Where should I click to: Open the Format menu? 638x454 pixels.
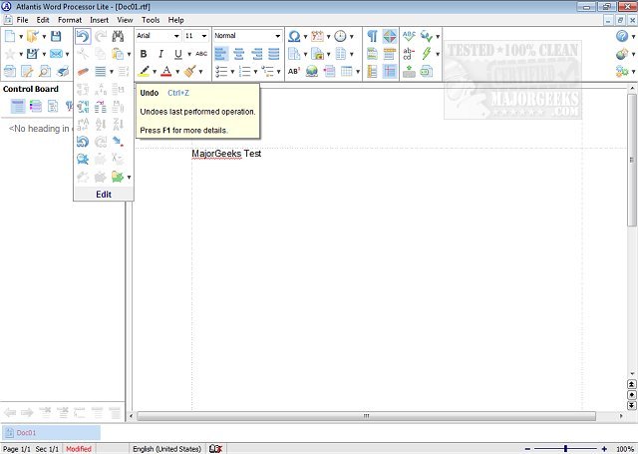point(70,20)
